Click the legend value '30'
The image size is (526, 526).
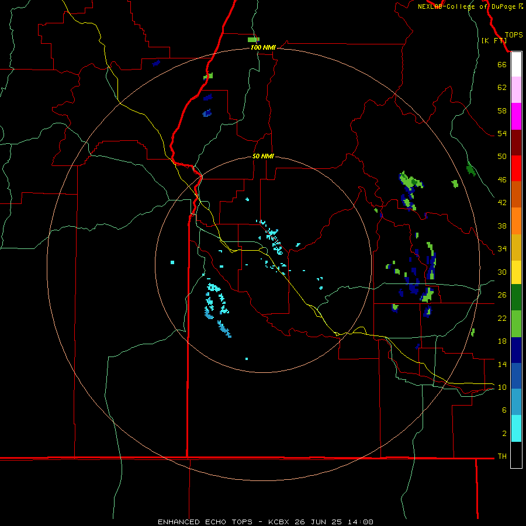coord(502,272)
